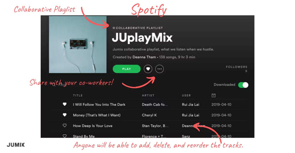Open the artist Death Cab fo... link

coord(155,105)
